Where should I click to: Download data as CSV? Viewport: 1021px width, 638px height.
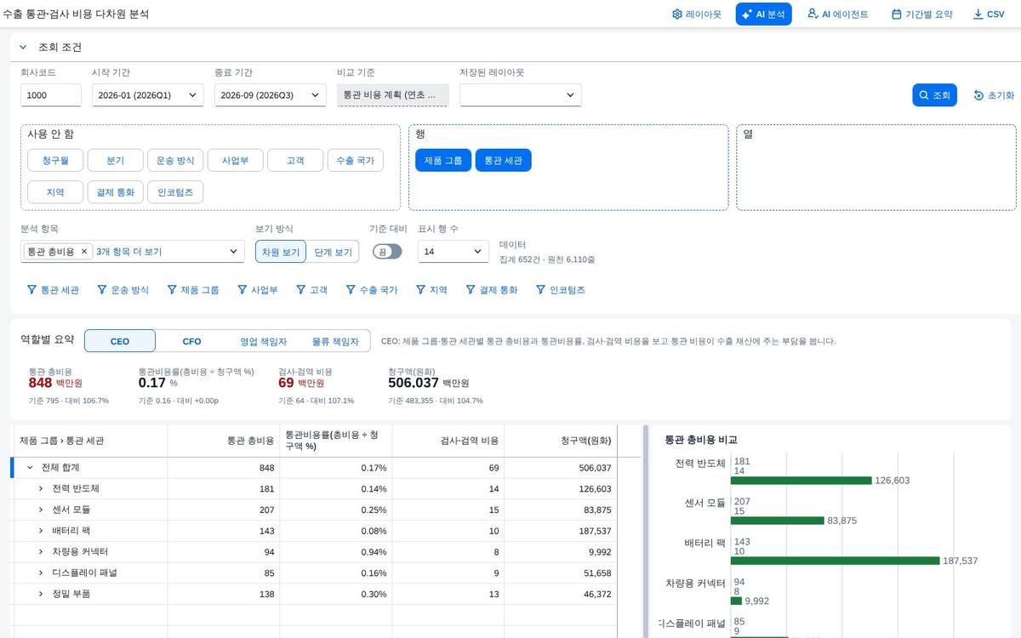click(x=989, y=14)
